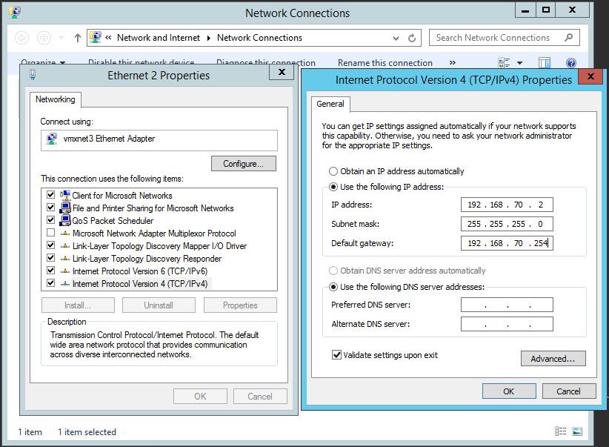The height and width of the screenshot is (447, 609).
Task: Open Advanced TCP/IPv4 settings
Action: [553, 358]
